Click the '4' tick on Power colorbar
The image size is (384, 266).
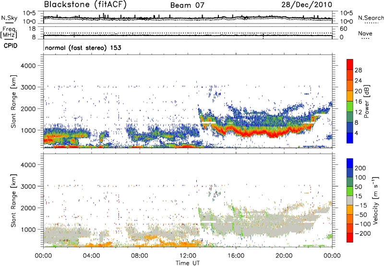pyautogui.click(x=356, y=133)
